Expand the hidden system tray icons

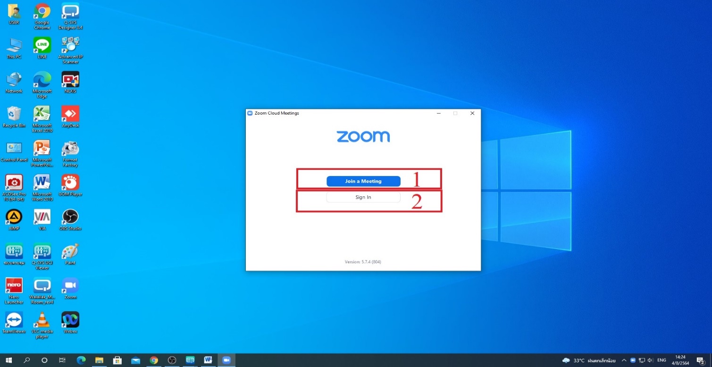tap(625, 360)
